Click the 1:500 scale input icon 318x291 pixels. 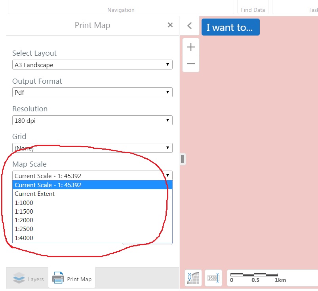(213, 278)
